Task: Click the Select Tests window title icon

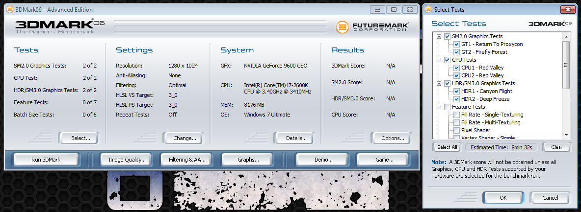Action: [429, 10]
